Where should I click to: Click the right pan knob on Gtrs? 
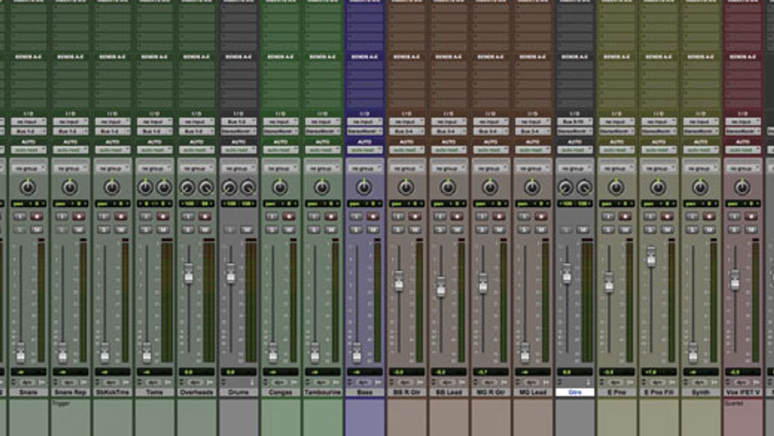click(584, 187)
